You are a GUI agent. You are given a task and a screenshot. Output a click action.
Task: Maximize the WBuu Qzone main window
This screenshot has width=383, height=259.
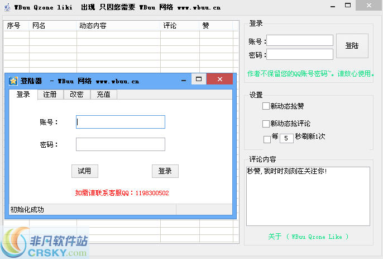348,6
